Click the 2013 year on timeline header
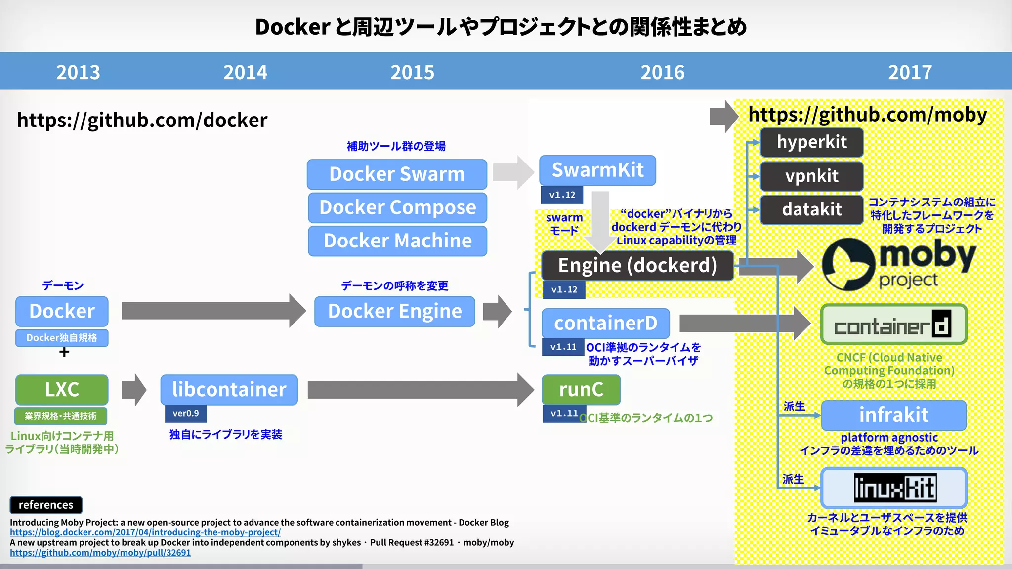 (78, 72)
